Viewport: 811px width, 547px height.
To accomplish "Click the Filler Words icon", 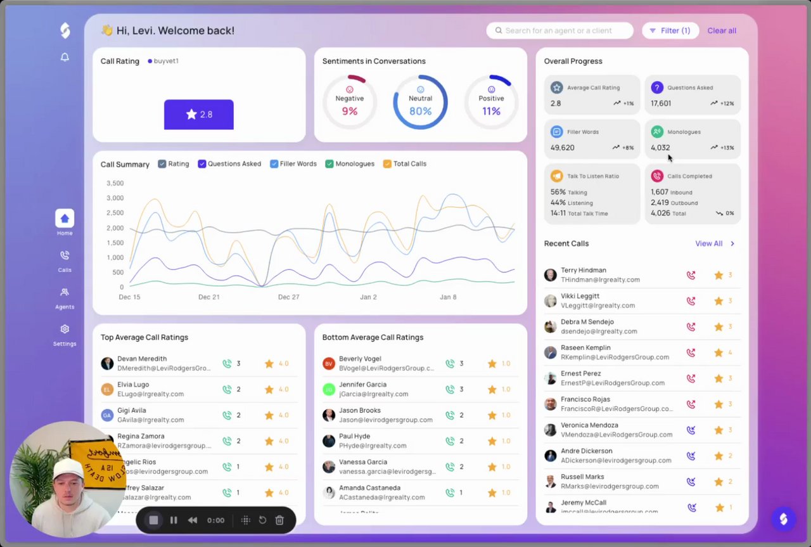I will tap(556, 132).
